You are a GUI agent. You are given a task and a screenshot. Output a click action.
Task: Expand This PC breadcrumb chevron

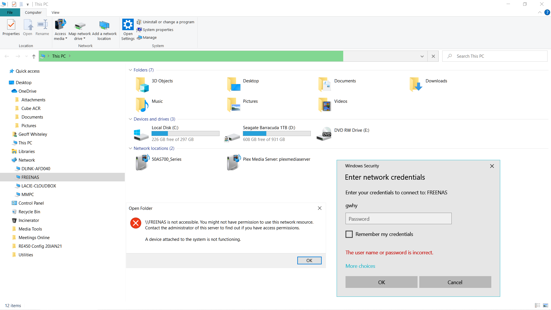[70, 56]
